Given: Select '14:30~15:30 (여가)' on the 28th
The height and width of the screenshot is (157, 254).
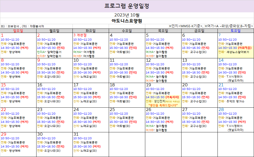Looking at the screenshot, I should pos(232,122).
